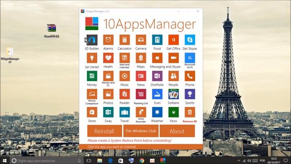Choose the Reading List tile
This screenshot has width=291, height=164.
[x=141, y=94]
